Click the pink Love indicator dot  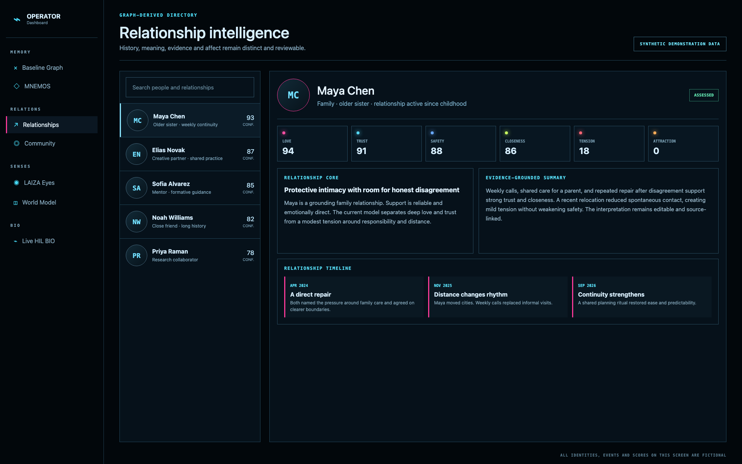pyautogui.click(x=284, y=133)
